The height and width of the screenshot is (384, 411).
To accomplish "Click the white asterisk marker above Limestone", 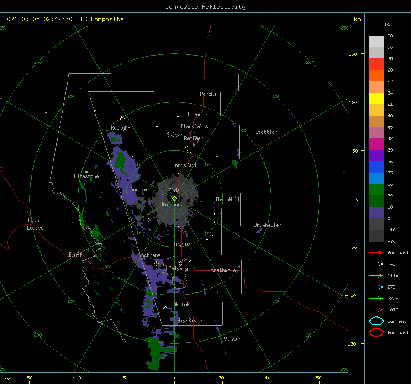I will [x=86, y=172].
